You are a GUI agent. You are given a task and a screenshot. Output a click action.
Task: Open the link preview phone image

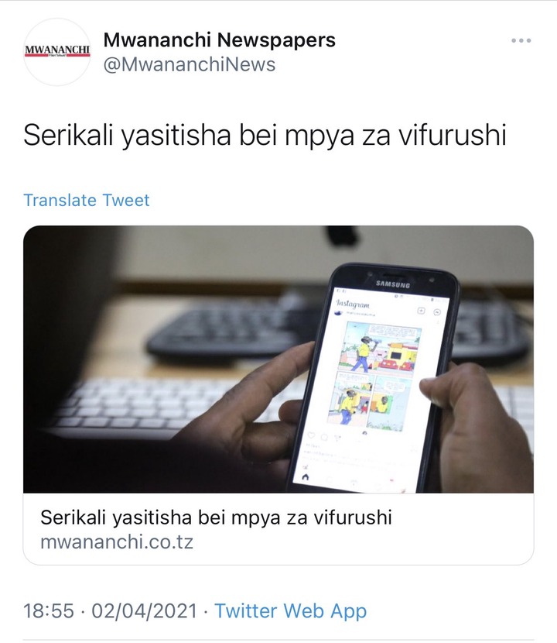point(278,359)
